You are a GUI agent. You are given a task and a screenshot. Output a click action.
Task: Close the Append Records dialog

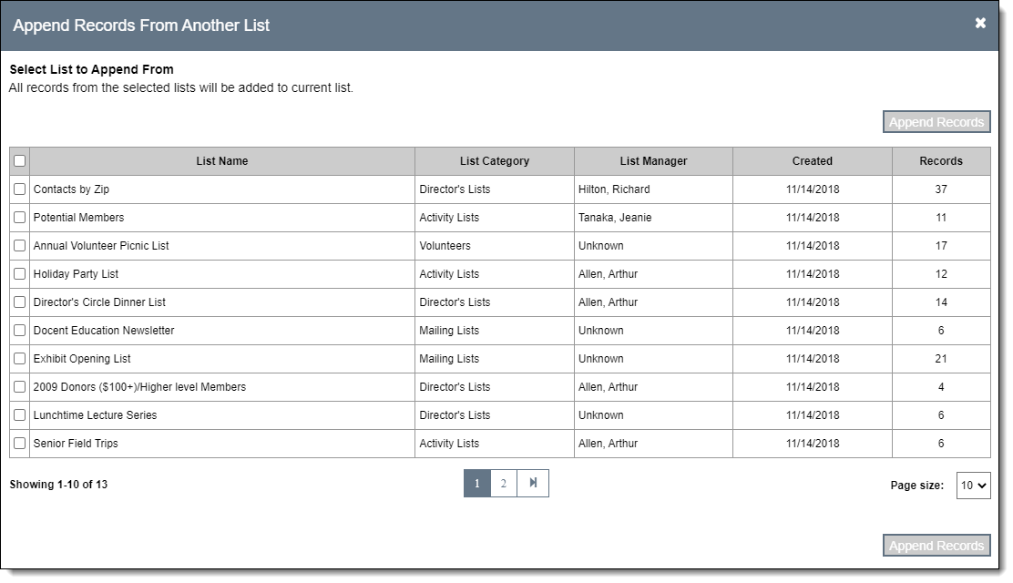pyautogui.click(x=980, y=24)
